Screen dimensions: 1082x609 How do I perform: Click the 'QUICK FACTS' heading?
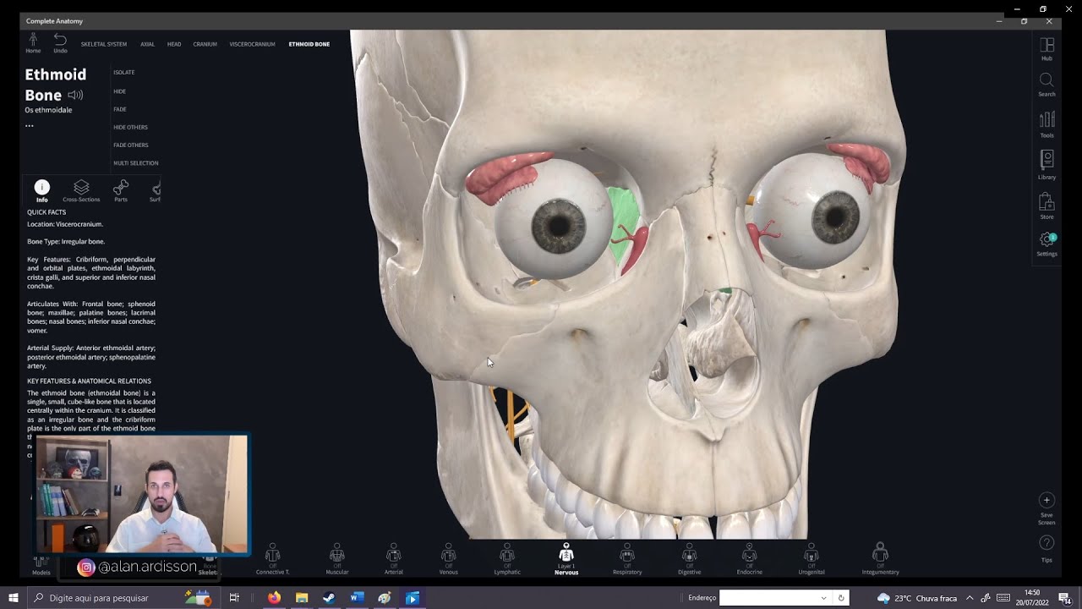[46, 212]
